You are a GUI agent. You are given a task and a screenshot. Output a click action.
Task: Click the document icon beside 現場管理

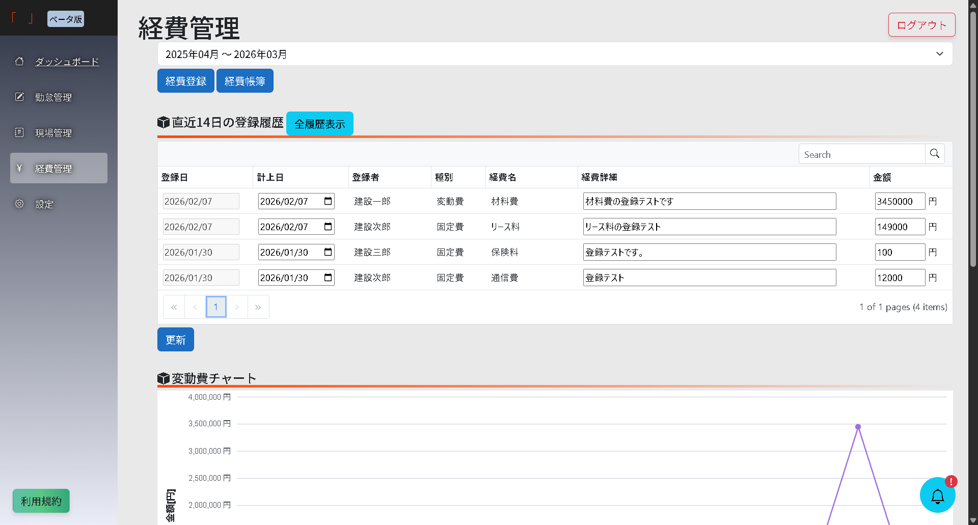point(19,132)
